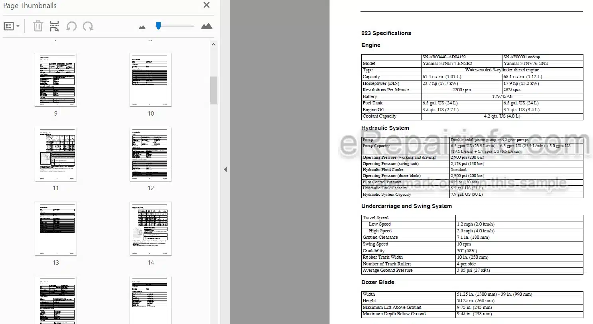Select page 12 thumbnail

click(151, 154)
